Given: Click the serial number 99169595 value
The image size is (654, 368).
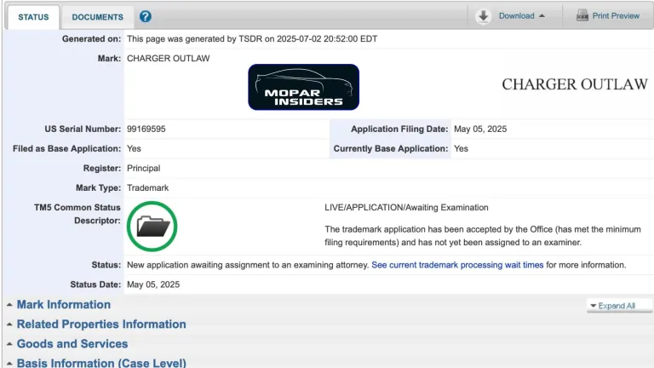Looking at the screenshot, I should click(146, 129).
